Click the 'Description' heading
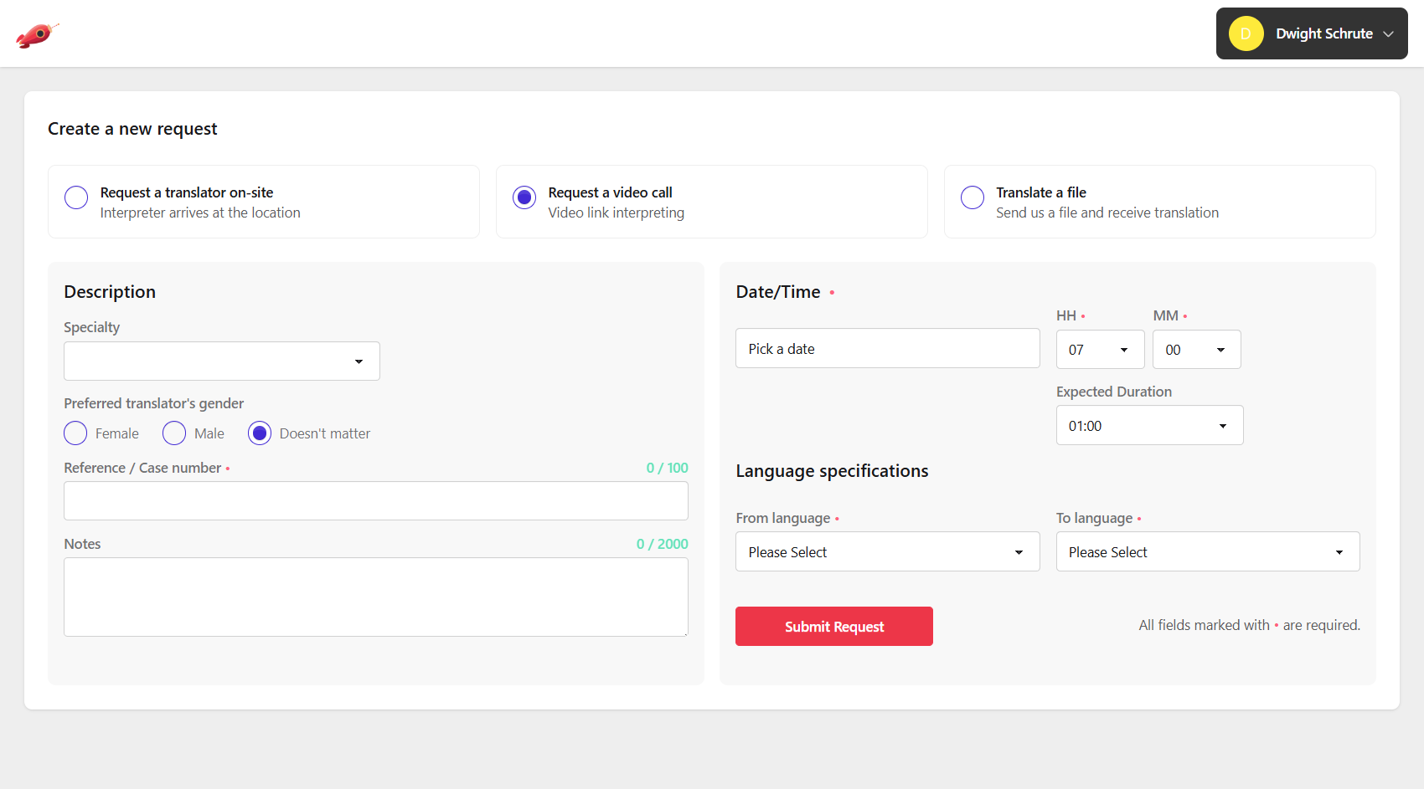 coord(110,292)
